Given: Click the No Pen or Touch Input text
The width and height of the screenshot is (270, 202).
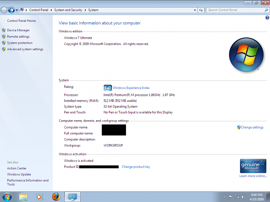Looking at the screenshot, I should [138, 112].
